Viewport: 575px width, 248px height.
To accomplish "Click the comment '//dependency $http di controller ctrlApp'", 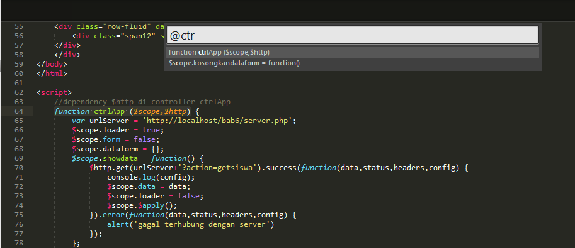I will [x=142, y=102].
